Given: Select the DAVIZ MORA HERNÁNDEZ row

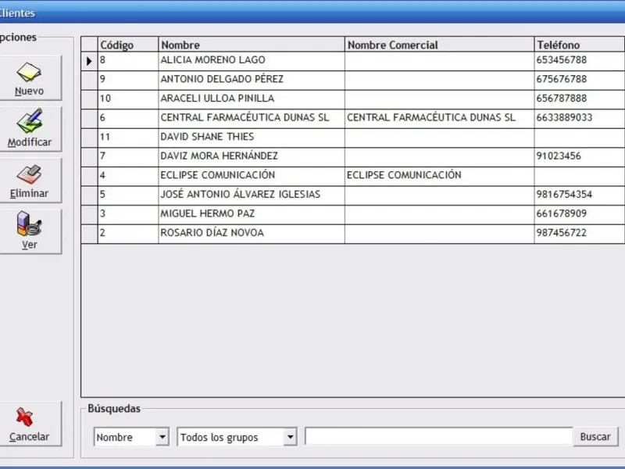Looking at the screenshot, I should (x=353, y=157).
